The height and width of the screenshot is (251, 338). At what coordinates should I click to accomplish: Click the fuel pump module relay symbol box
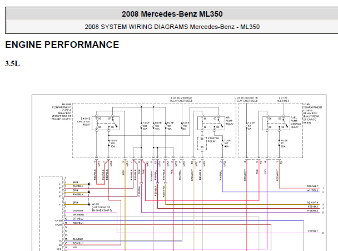[276, 123]
